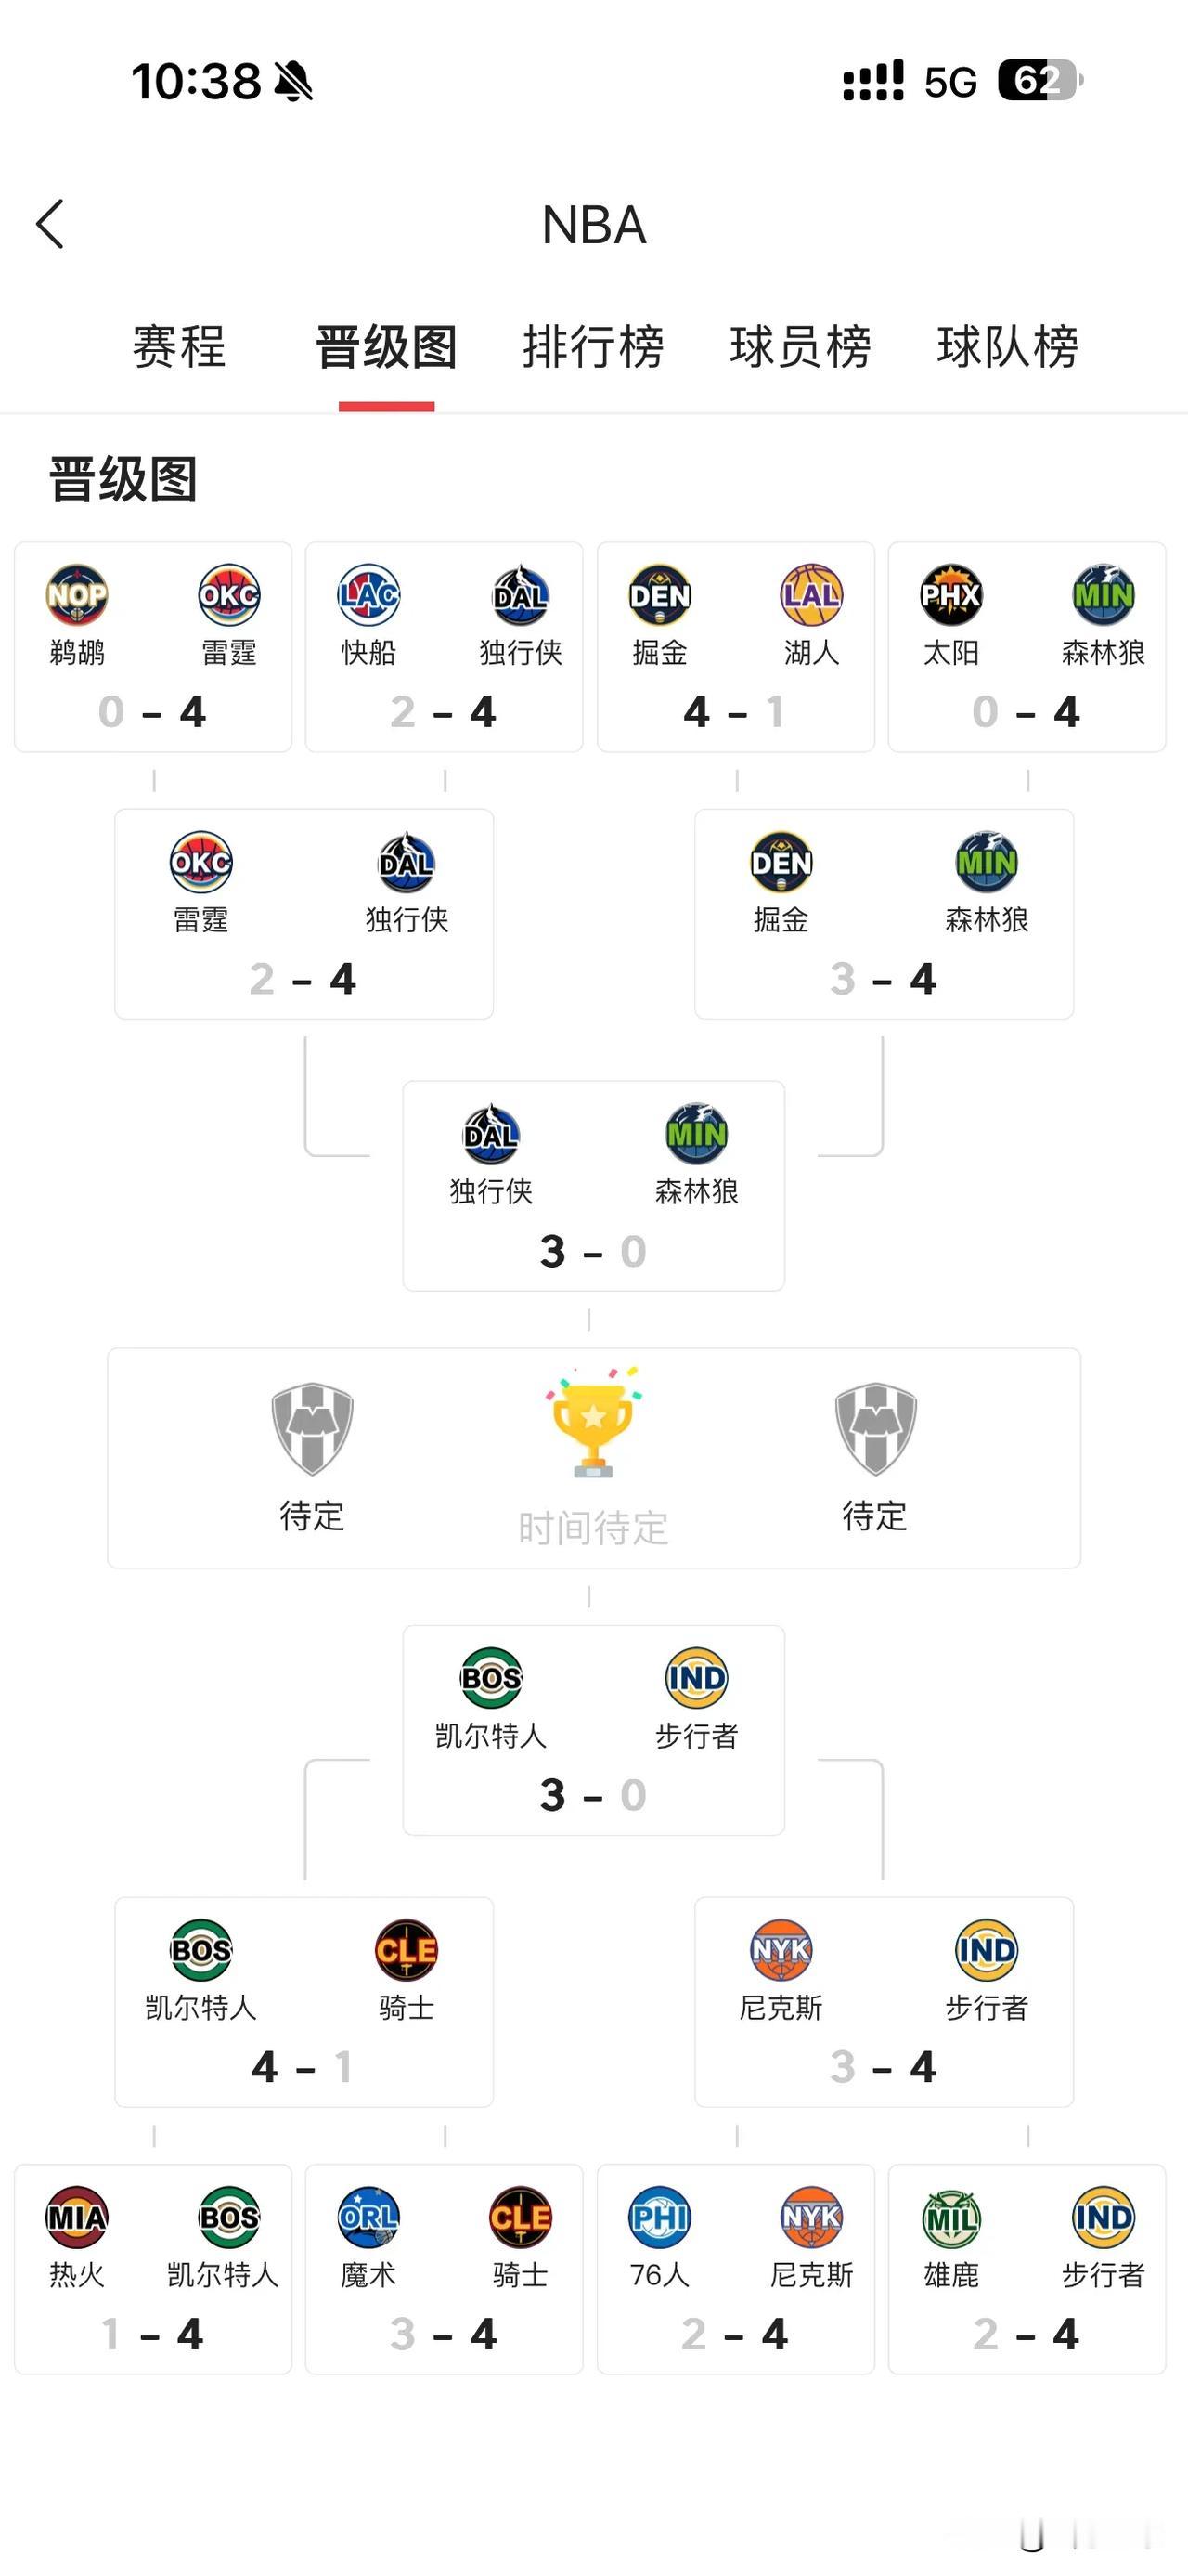Select the Lakers LAL logo
Viewport: 1188px width, 2576px height.
[812, 594]
